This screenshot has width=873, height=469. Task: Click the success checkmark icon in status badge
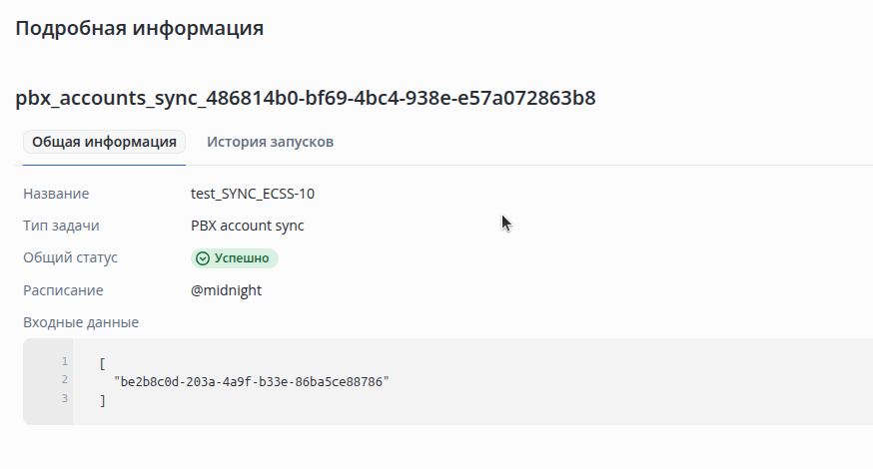(x=203, y=258)
